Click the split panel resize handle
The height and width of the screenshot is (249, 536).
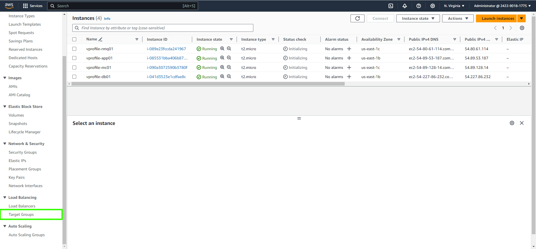[x=299, y=118]
